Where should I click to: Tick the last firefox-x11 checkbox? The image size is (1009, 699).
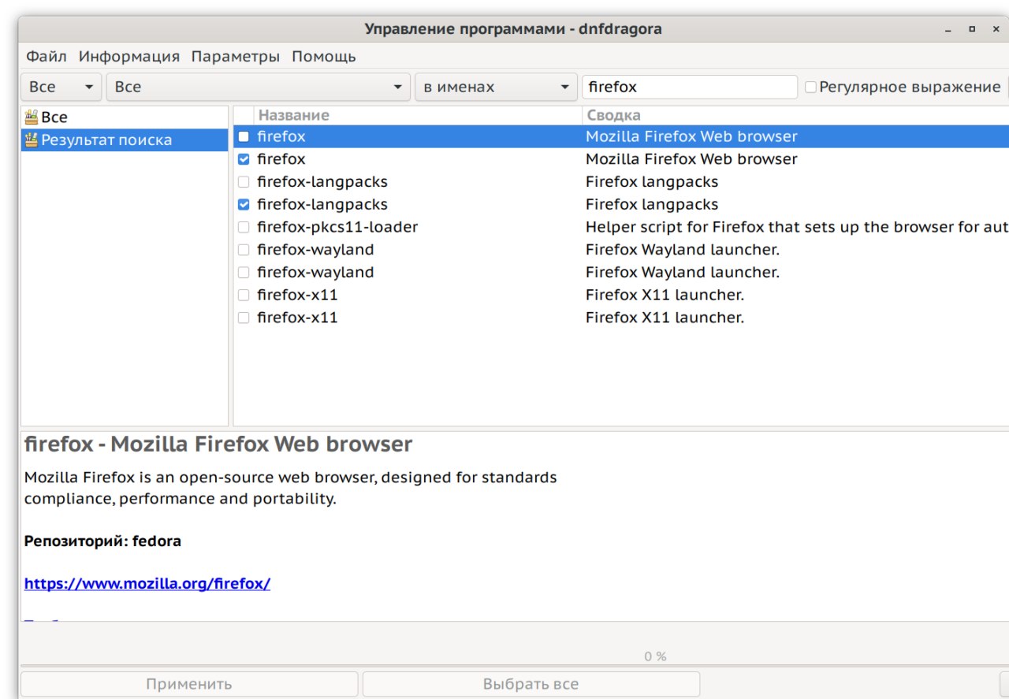tap(244, 318)
